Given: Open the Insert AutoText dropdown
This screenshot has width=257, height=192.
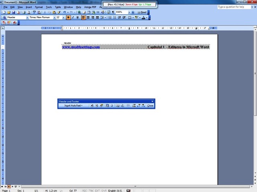Looking at the screenshot, I should (x=73, y=106).
